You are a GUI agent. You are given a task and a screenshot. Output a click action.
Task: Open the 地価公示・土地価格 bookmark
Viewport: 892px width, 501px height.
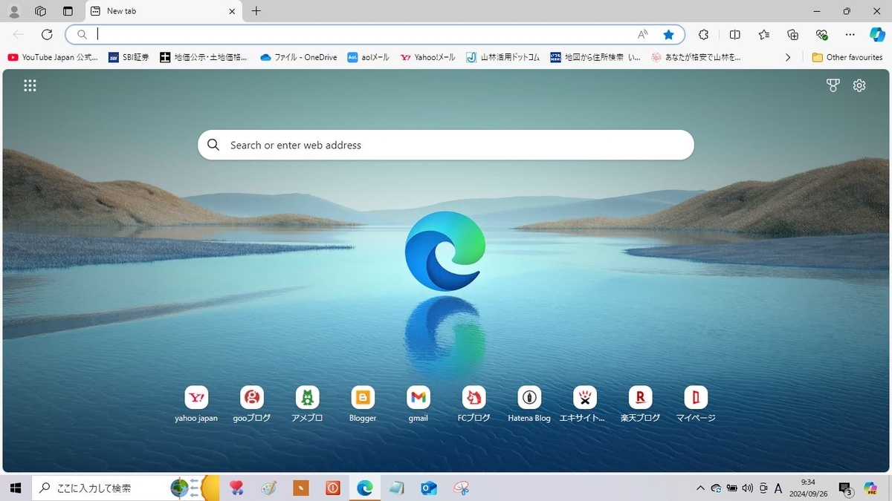point(204,57)
